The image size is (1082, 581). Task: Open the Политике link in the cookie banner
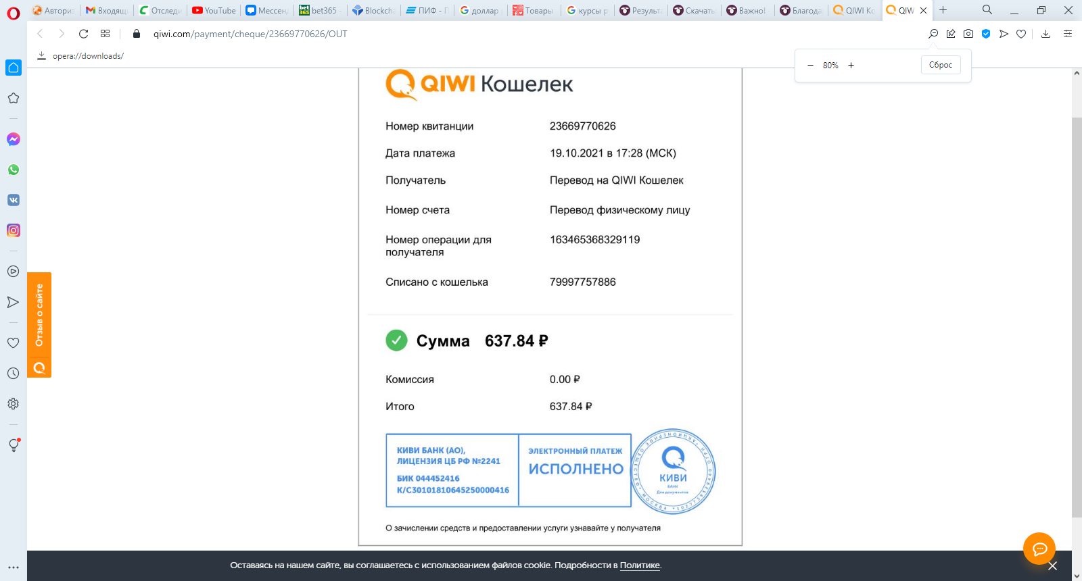[x=640, y=565]
